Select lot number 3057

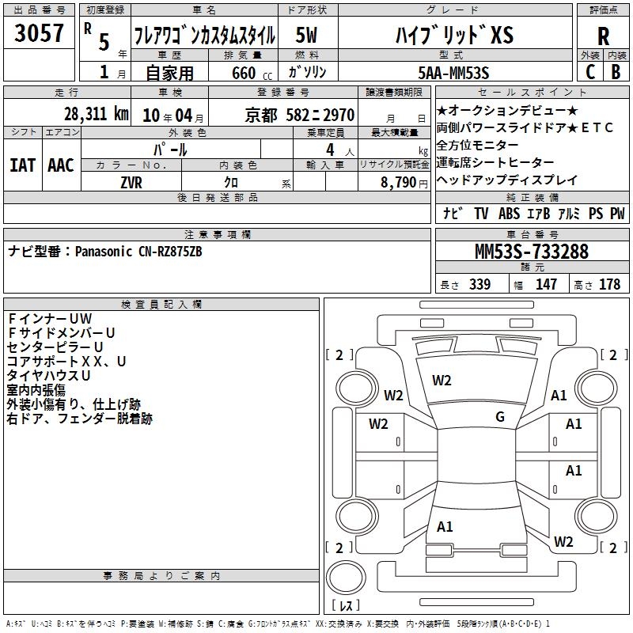click(40, 34)
